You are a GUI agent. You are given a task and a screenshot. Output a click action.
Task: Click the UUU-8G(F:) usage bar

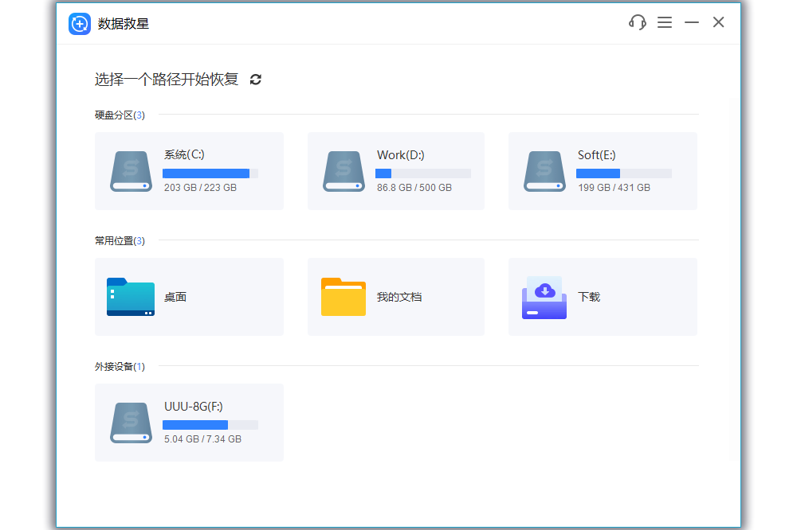(210, 425)
